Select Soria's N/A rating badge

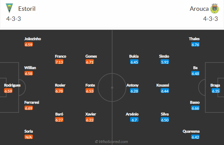[x=29, y=137]
